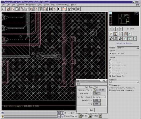Click the Y origin input field
The height and width of the screenshot is (119, 141).
pos(97,104)
